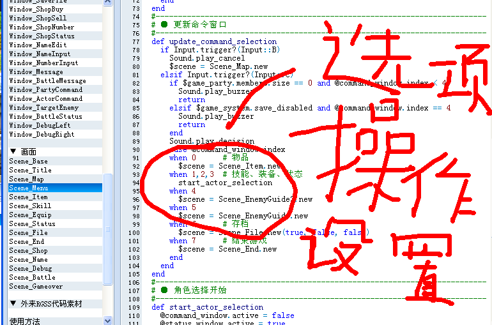Place cursor on def update_command_selection line
This screenshot has height=325, width=492.
tap(214, 42)
